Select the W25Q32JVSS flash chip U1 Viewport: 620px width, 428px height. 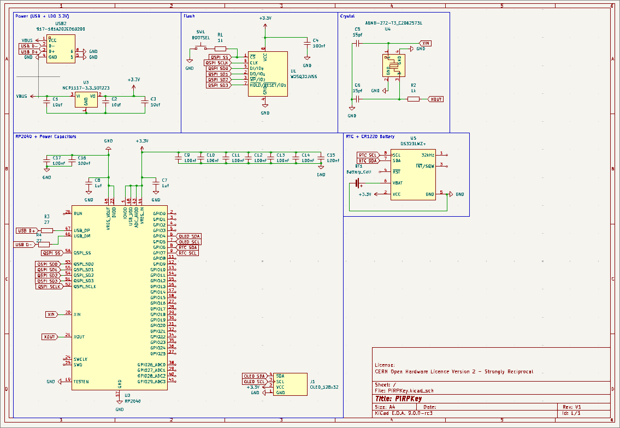pos(268,74)
